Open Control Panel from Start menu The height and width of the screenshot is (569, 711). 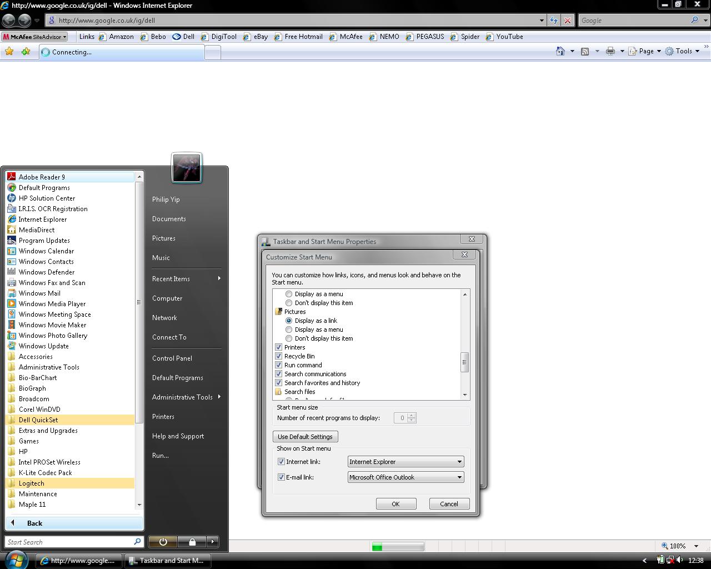click(172, 358)
